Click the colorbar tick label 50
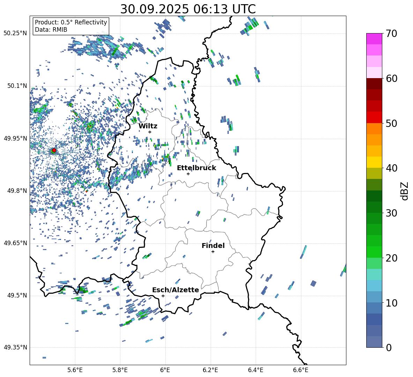 click(391, 123)
